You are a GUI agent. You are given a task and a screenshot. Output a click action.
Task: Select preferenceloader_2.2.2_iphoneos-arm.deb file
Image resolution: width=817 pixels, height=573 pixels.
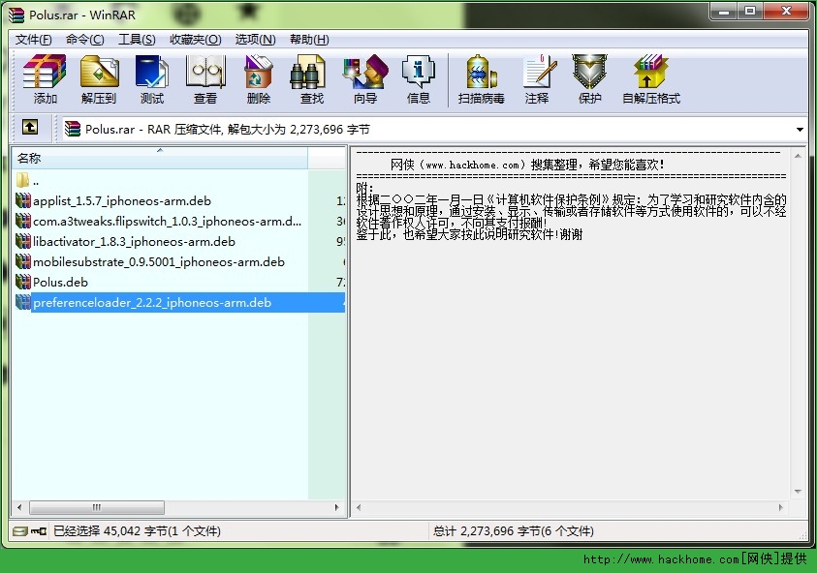[x=178, y=302]
